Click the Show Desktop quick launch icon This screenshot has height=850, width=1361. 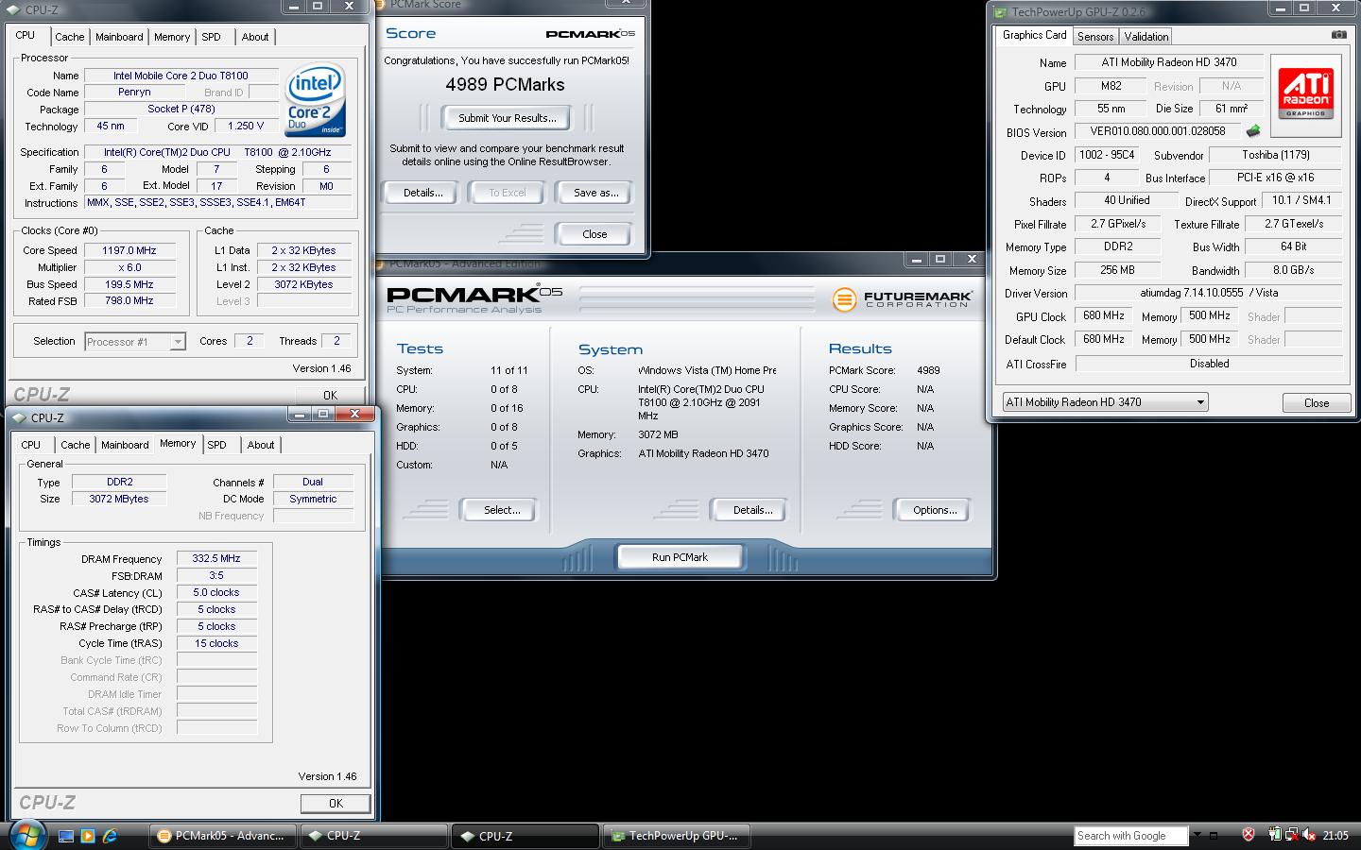[66, 836]
